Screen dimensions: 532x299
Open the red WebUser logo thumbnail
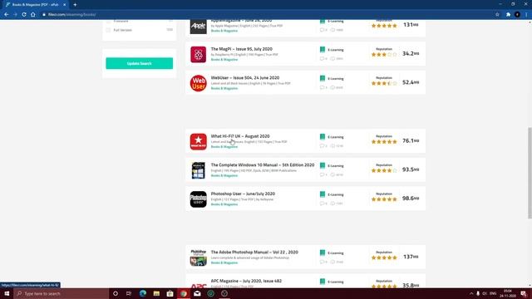198,83
